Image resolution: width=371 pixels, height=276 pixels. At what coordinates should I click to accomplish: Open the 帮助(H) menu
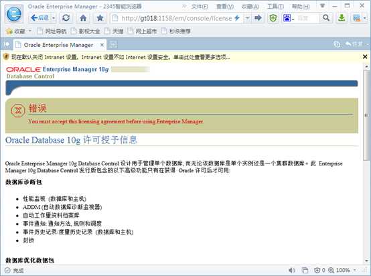pyautogui.click(x=301, y=7)
